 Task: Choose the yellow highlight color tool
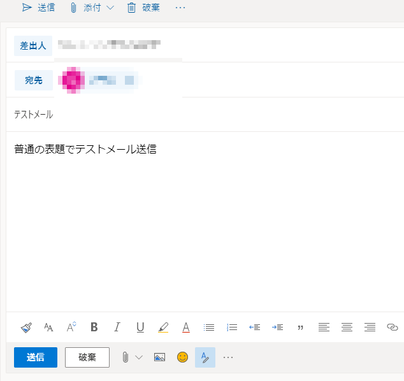(x=163, y=327)
